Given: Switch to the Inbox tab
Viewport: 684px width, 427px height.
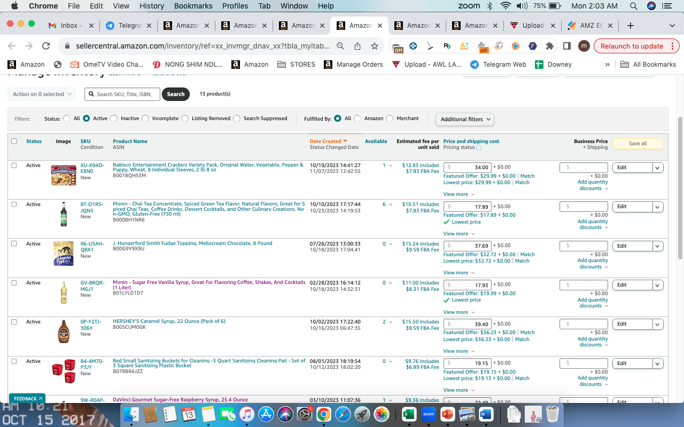Looking at the screenshot, I should tap(71, 26).
